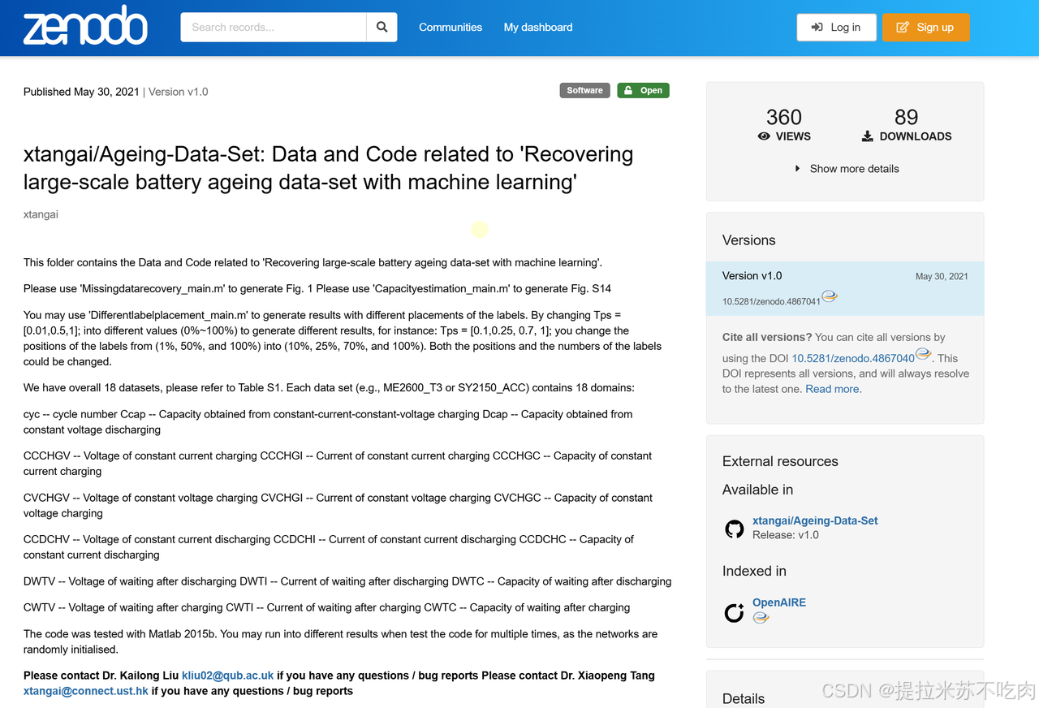Click the author name xtangai
Screen dimensions: 1039x708
pos(41,214)
